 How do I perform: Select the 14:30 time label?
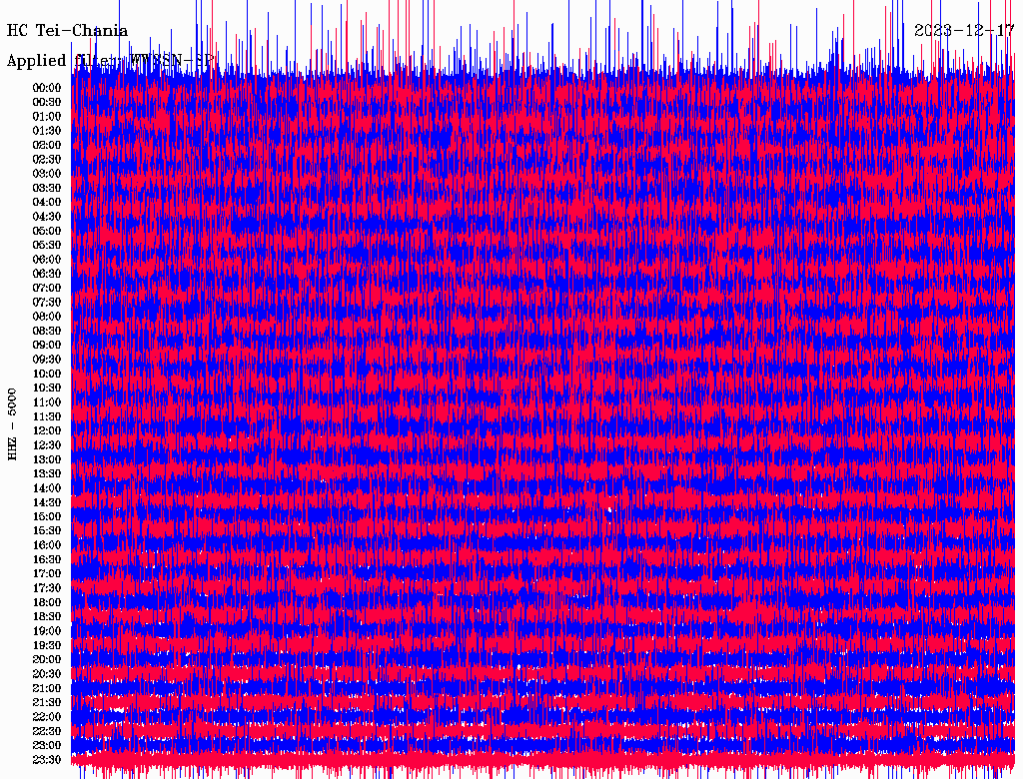(47, 502)
